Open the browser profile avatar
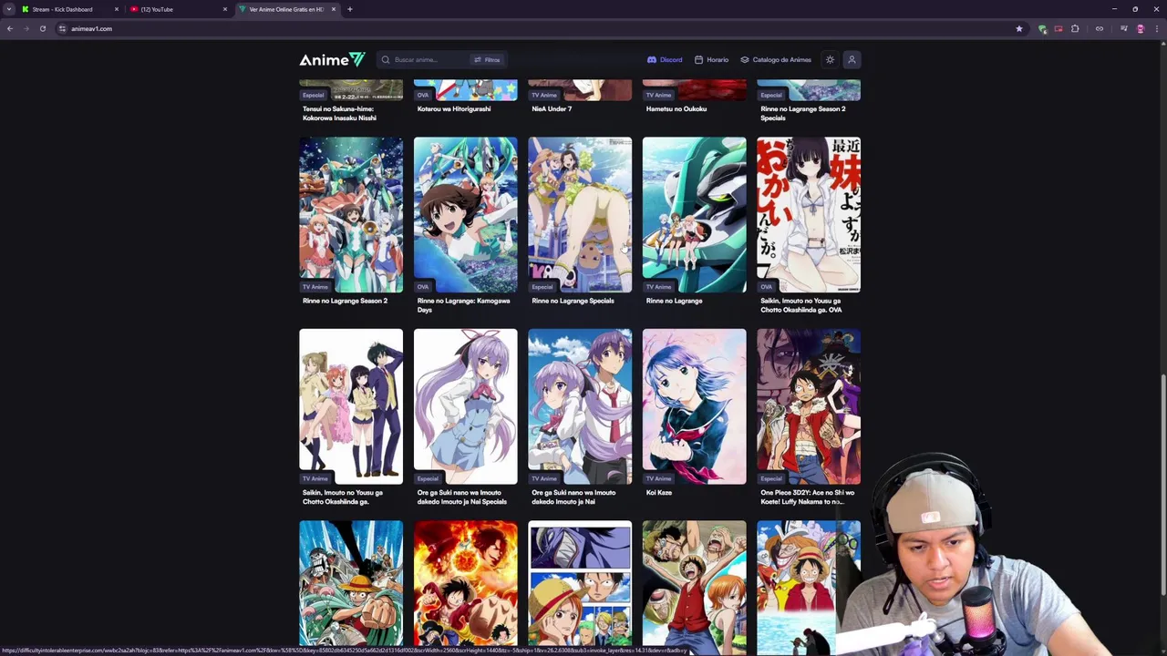 click(x=1140, y=28)
